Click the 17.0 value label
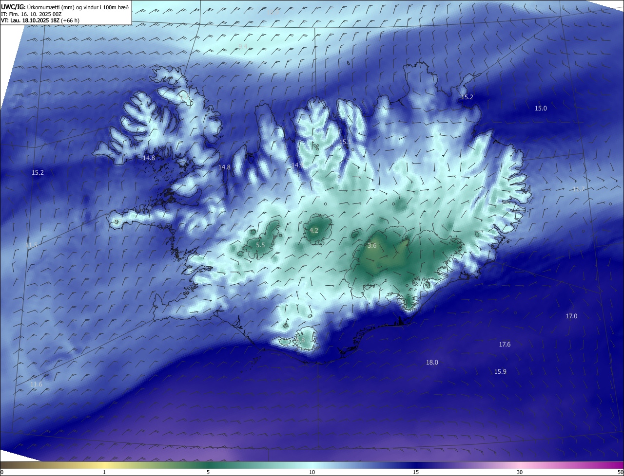 (x=571, y=316)
